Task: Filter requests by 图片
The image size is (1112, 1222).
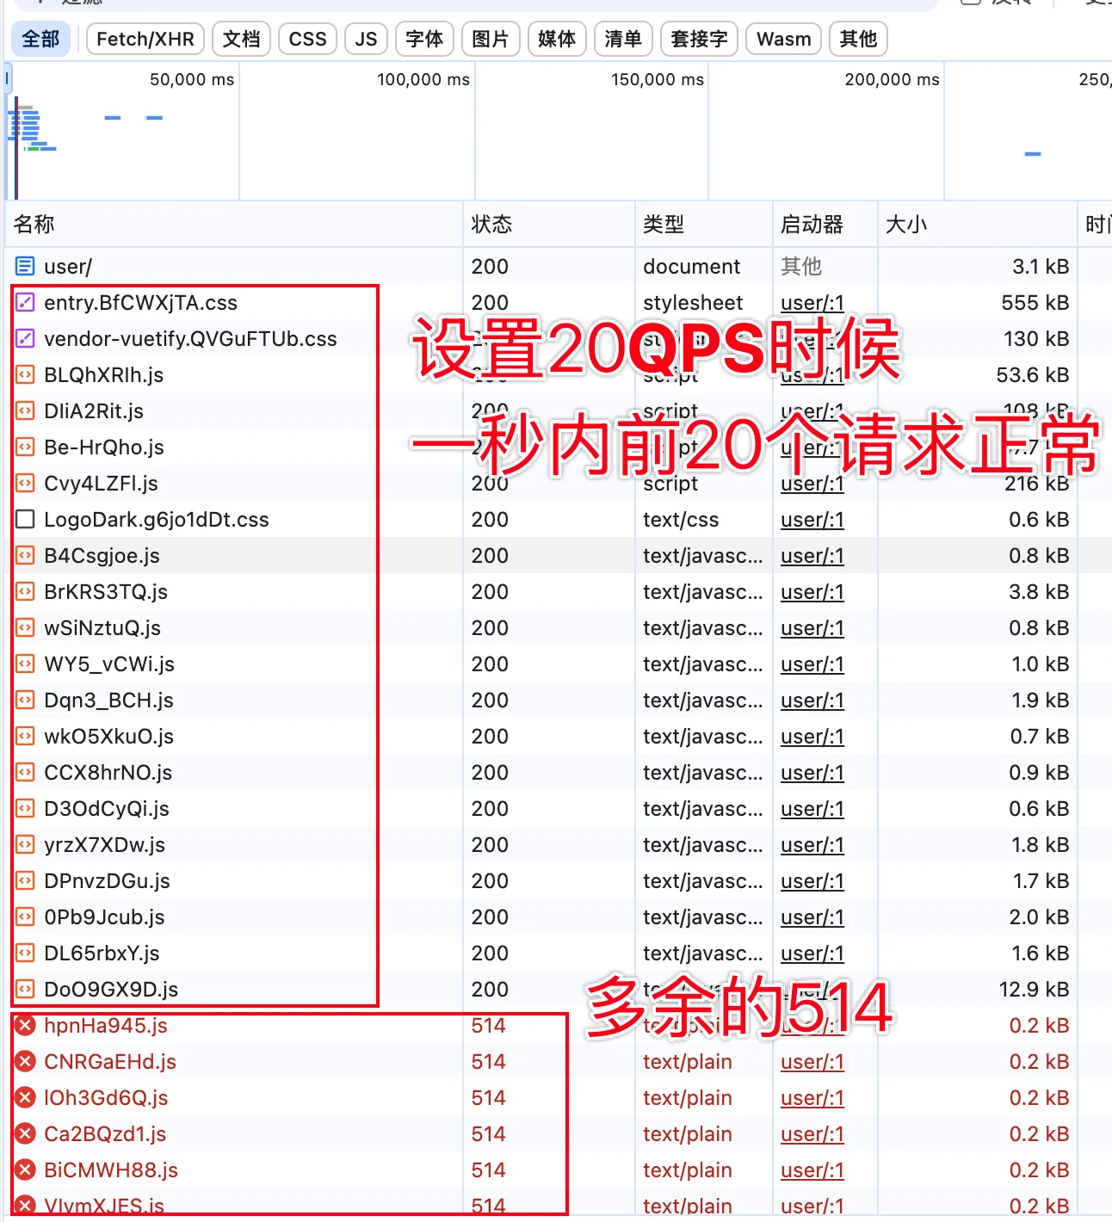Action: tap(491, 39)
